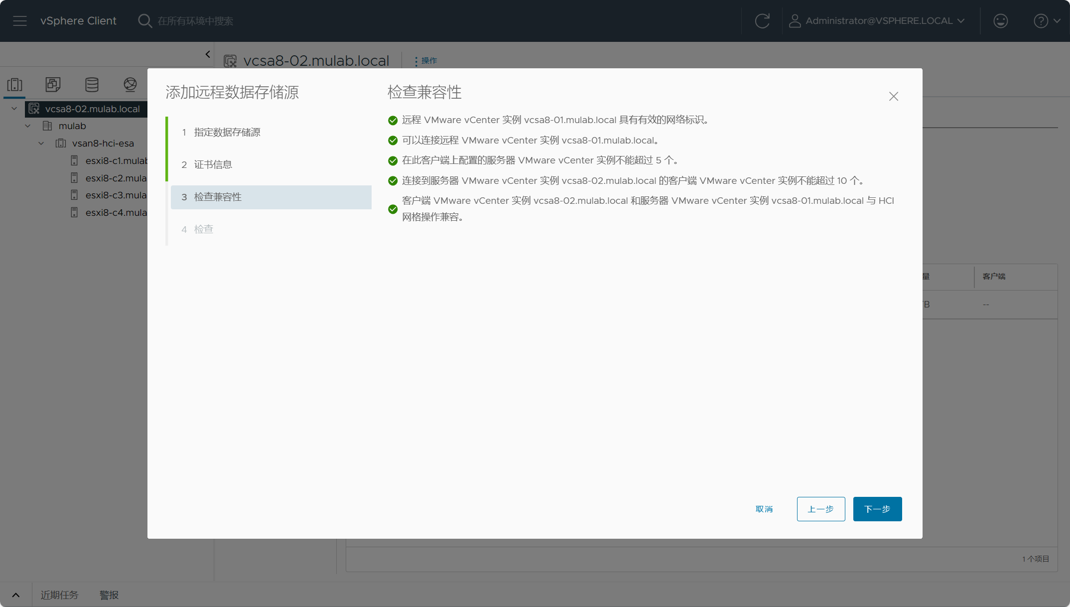The image size is (1070, 607).
Task: Click the green check for network identity result
Action: point(393,120)
